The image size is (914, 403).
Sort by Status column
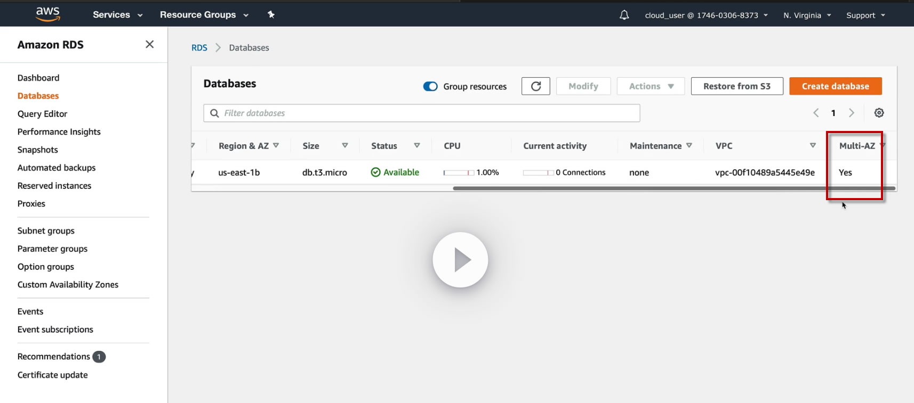click(x=417, y=145)
